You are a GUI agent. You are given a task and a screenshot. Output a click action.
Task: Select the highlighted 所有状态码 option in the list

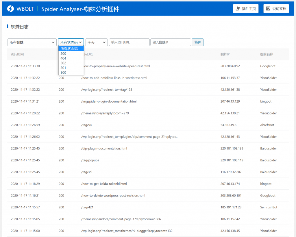[x=69, y=49]
